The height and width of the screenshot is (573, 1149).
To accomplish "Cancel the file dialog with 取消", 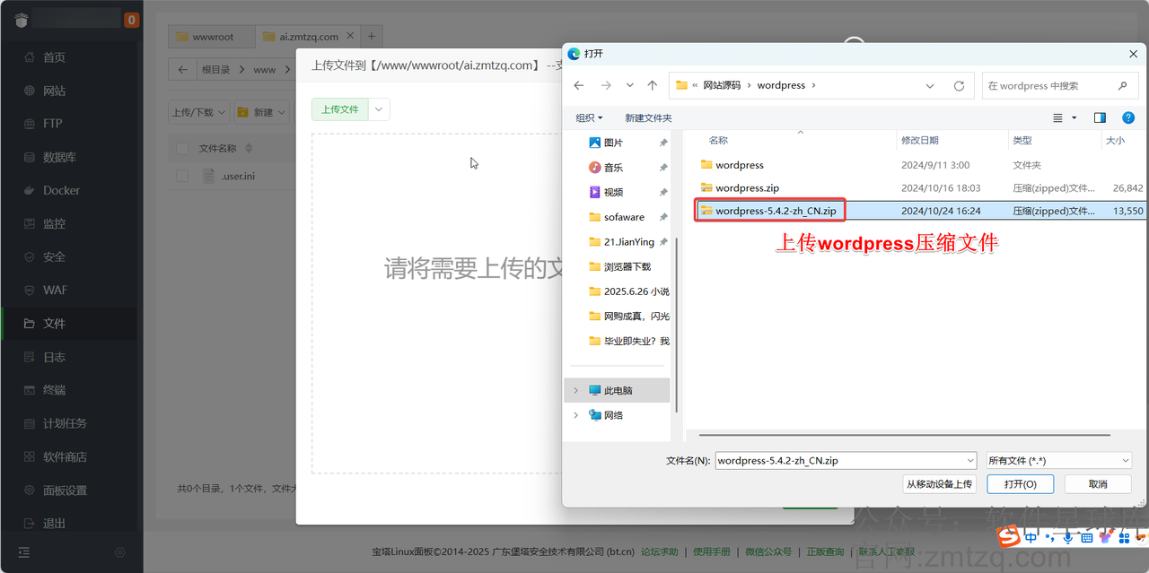I will 1097,484.
